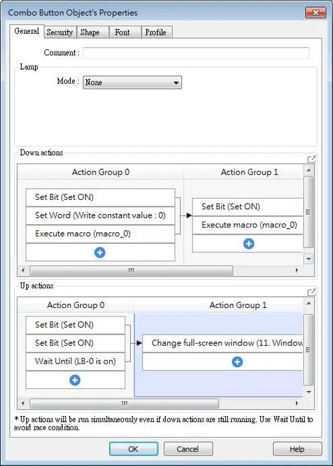Click Down actions scroll up arrow
Screen dimensions: 333x466
point(308,170)
